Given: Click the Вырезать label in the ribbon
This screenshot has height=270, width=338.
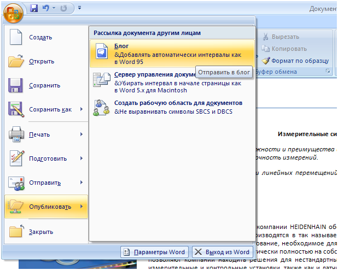Looking at the screenshot, I should [x=285, y=37].
